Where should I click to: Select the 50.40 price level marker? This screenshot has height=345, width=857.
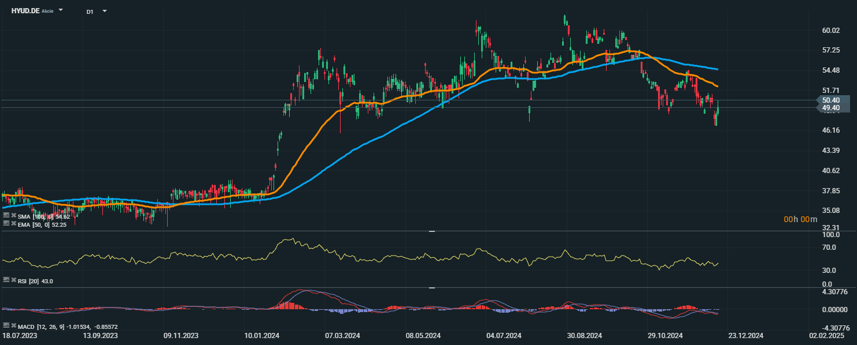tap(830, 100)
